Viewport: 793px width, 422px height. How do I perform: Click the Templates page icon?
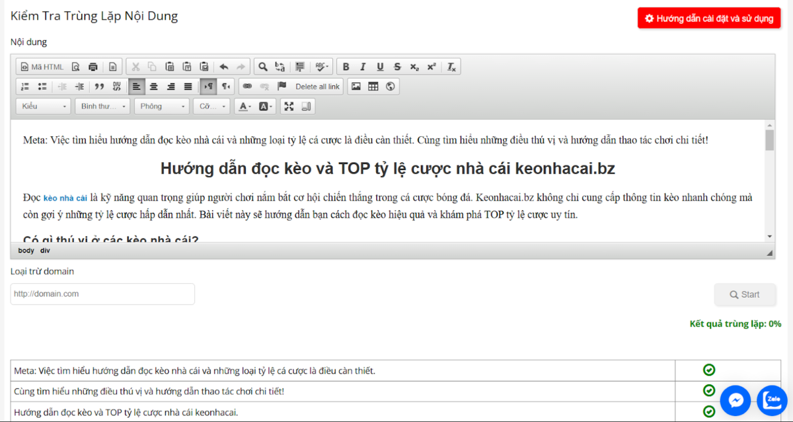point(113,67)
